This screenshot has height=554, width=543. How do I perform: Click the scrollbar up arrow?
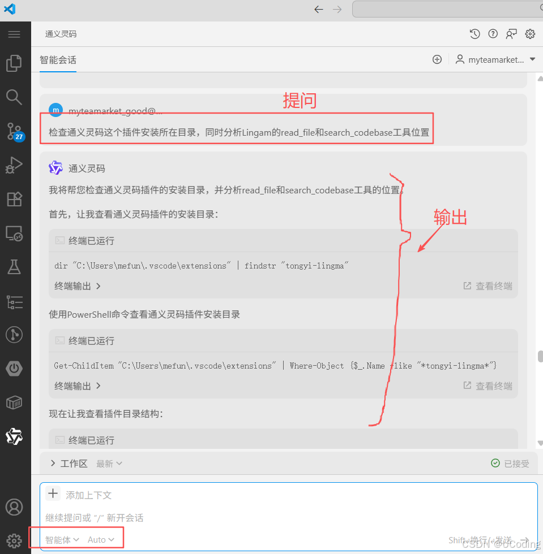[540, 79]
